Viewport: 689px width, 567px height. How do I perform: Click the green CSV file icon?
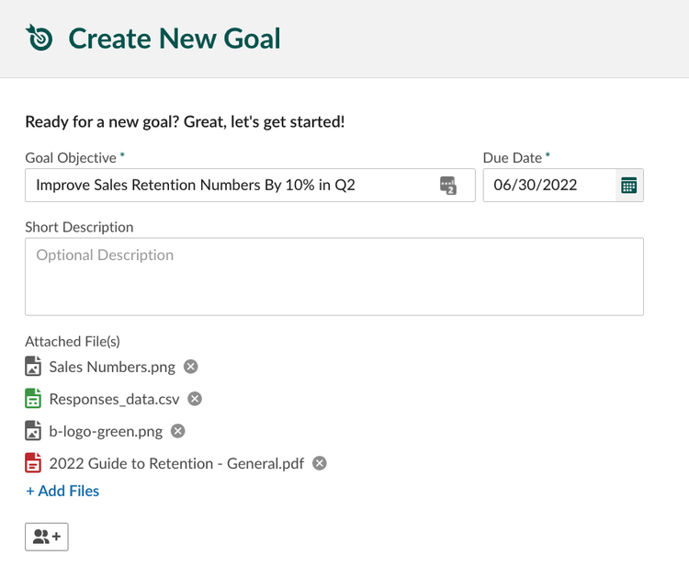[x=33, y=398]
